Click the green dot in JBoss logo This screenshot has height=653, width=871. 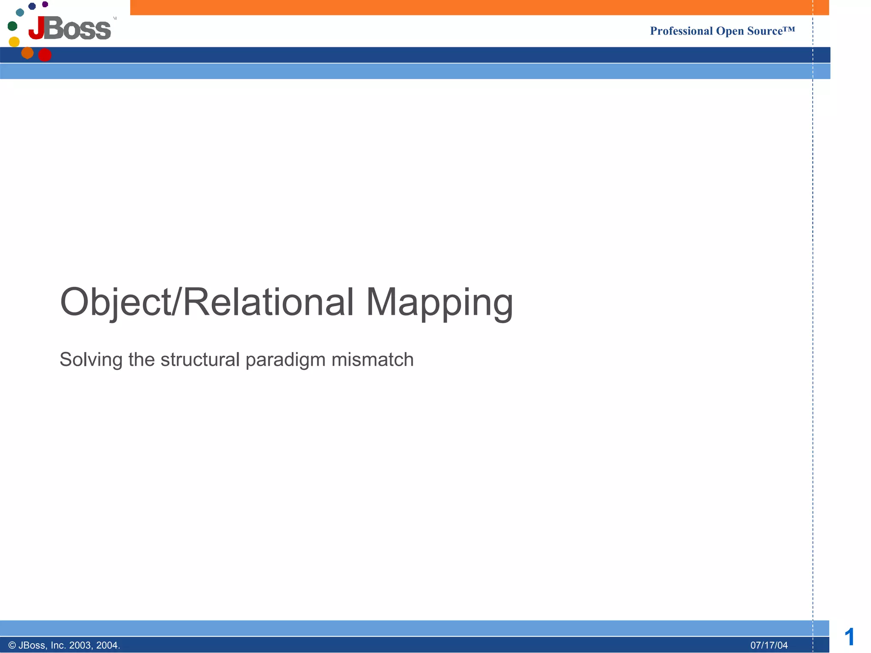[12, 26]
